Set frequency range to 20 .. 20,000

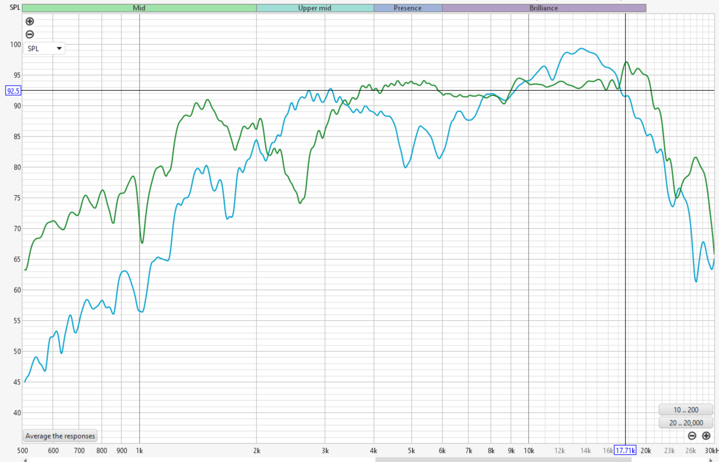[686, 423]
